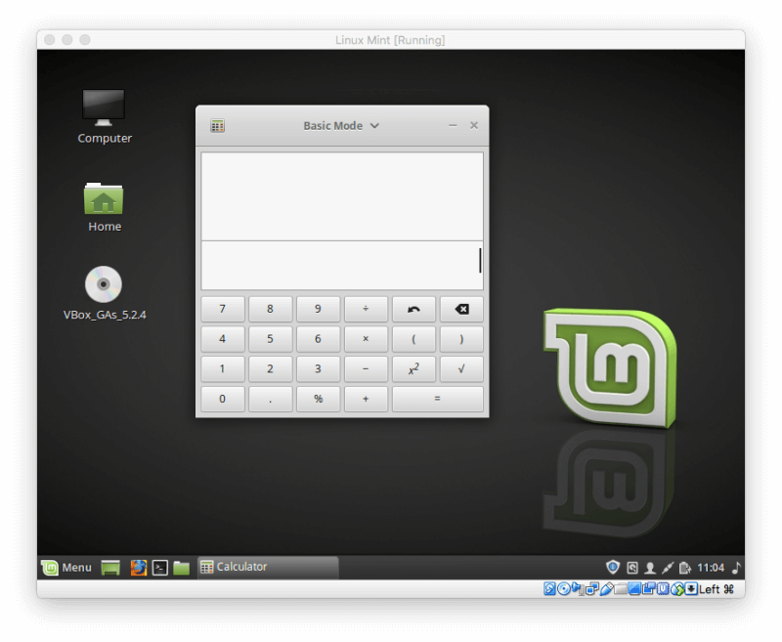Viewport: 782px width, 642px height.
Task: Click the user applet icon in the panel
Action: tap(650, 568)
